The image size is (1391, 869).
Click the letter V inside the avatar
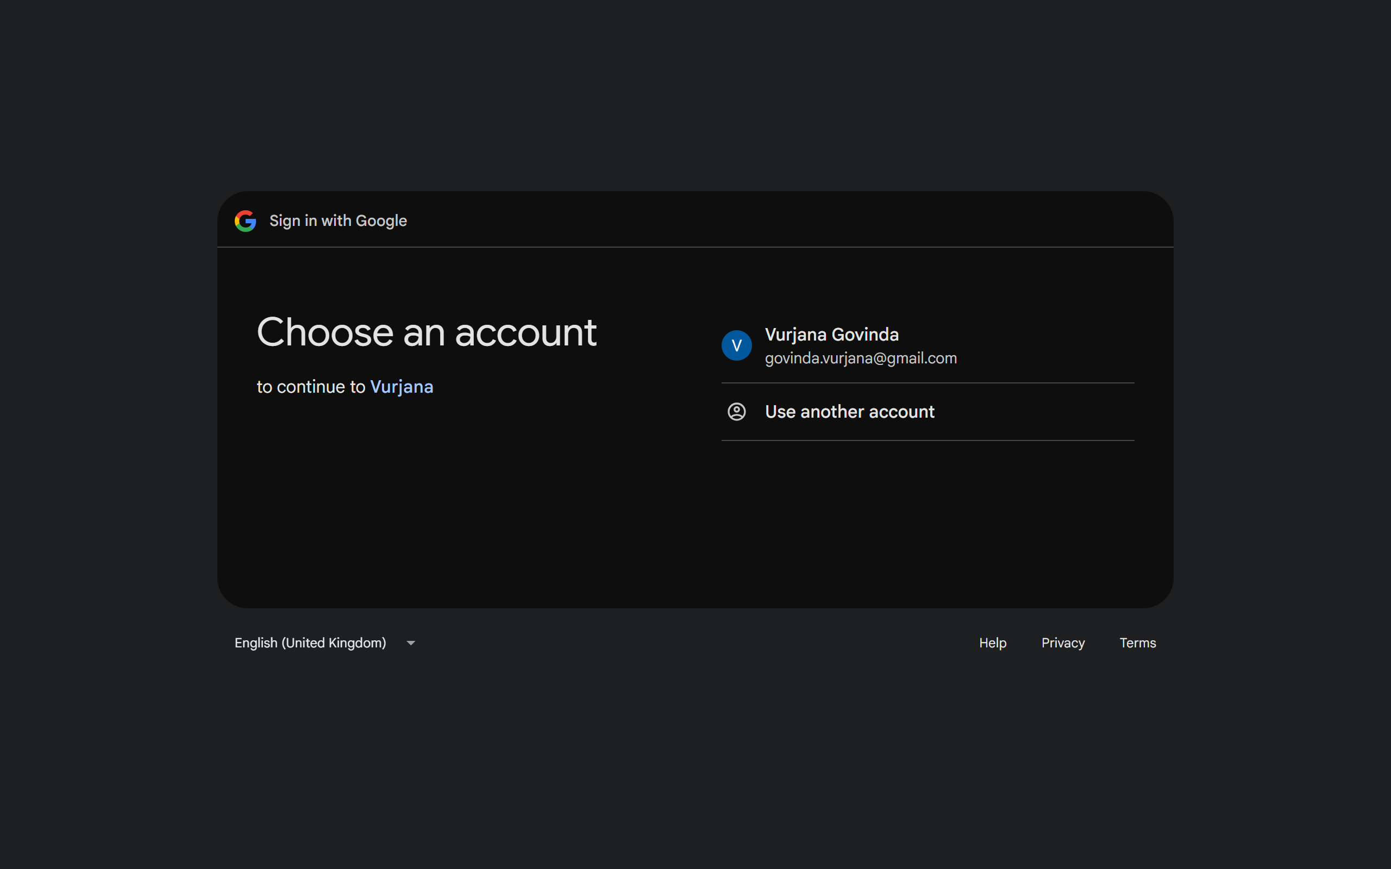(736, 345)
